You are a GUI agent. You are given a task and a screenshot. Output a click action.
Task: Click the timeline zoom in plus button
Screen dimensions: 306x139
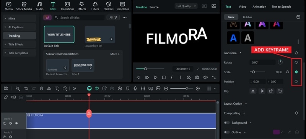pyautogui.click(x=198, y=89)
